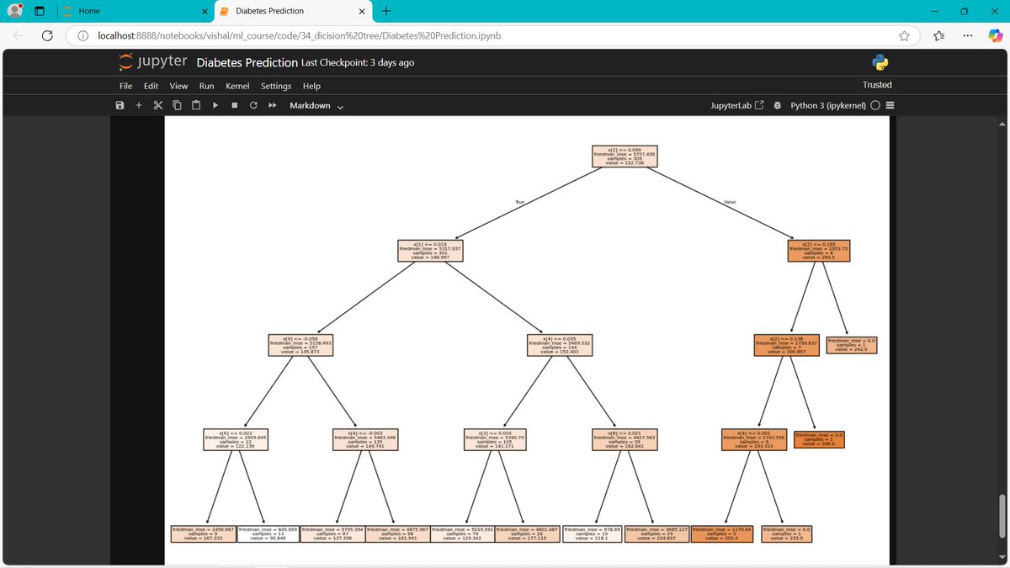Open a new browser tab
The height and width of the screenshot is (568, 1010).
(x=386, y=11)
